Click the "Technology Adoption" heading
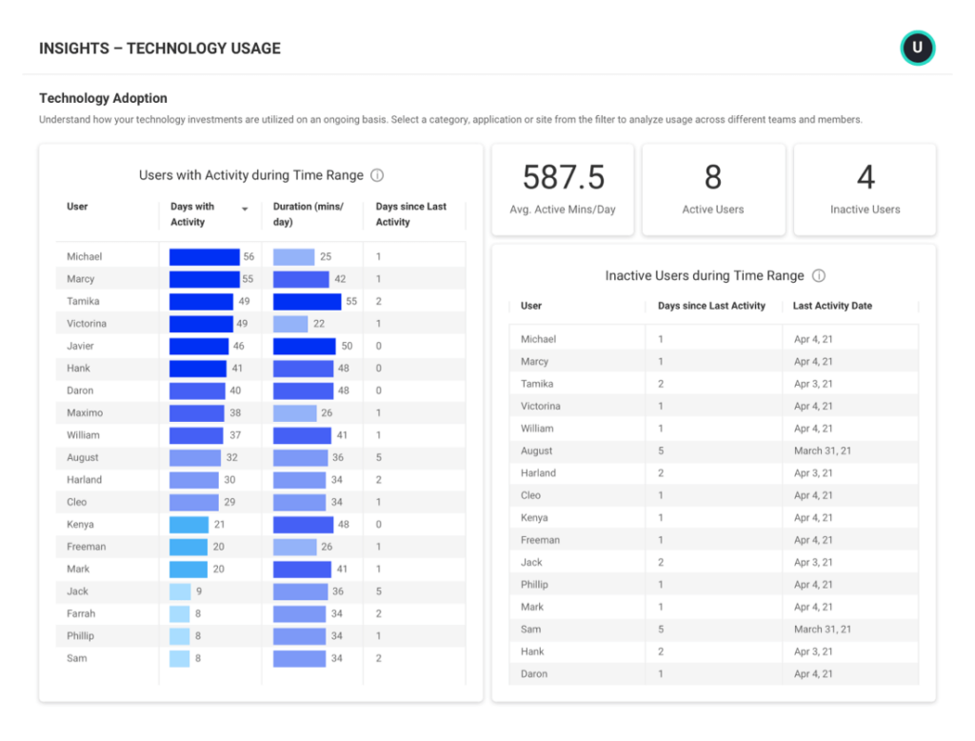The height and width of the screenshot is (741, 975). point(103,97)
